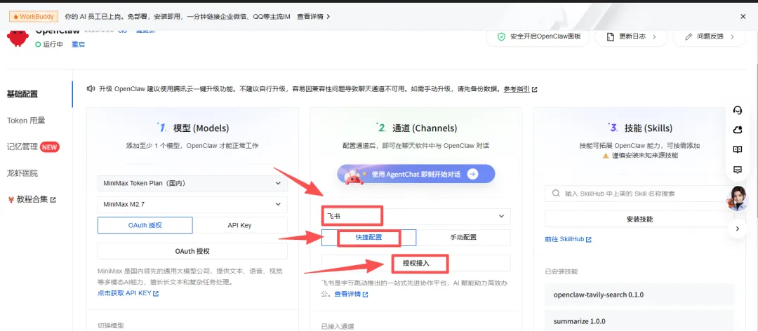The image size is (758, 331).
Task: Select openclaw-tavily-search 0.1.0 skill
Action: coord(639,295)
